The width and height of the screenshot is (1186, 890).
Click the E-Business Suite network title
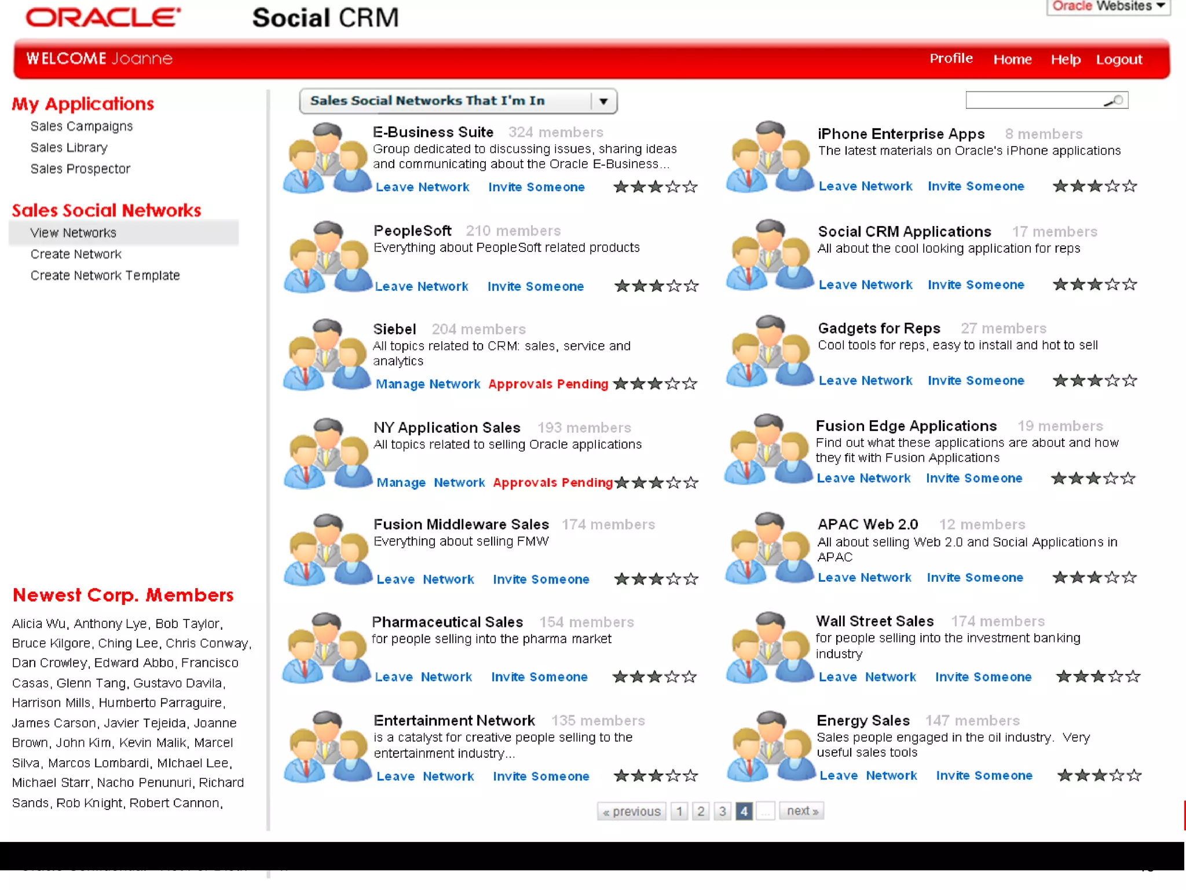[x=433, y=132]
